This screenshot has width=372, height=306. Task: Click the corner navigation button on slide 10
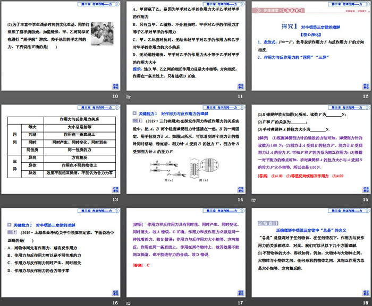[115, 86]
